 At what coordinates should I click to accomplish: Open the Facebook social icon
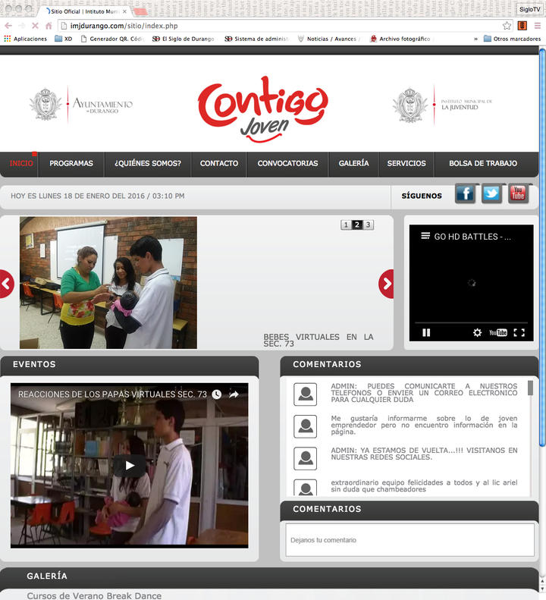coord(465,194)
